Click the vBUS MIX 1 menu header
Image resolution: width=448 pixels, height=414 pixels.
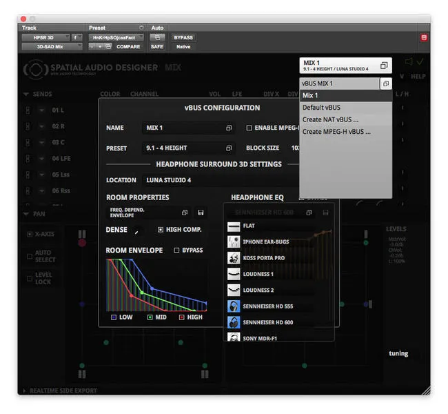click(x=339, y=83)
